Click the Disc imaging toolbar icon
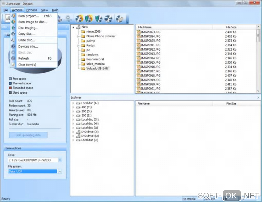This screenshot has height=202, width=262. [x=99, y=19]
